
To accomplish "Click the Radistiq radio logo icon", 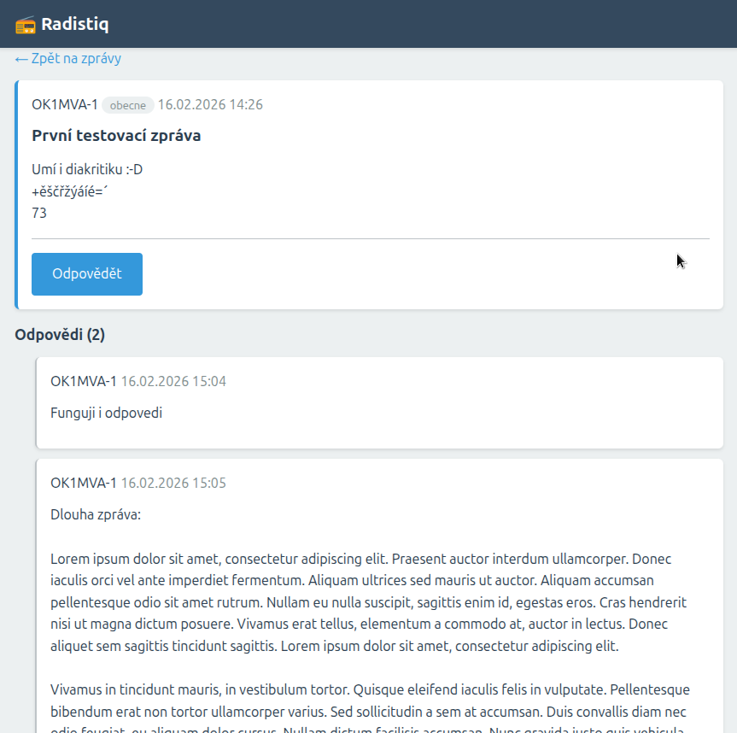I will click(26, 24).
